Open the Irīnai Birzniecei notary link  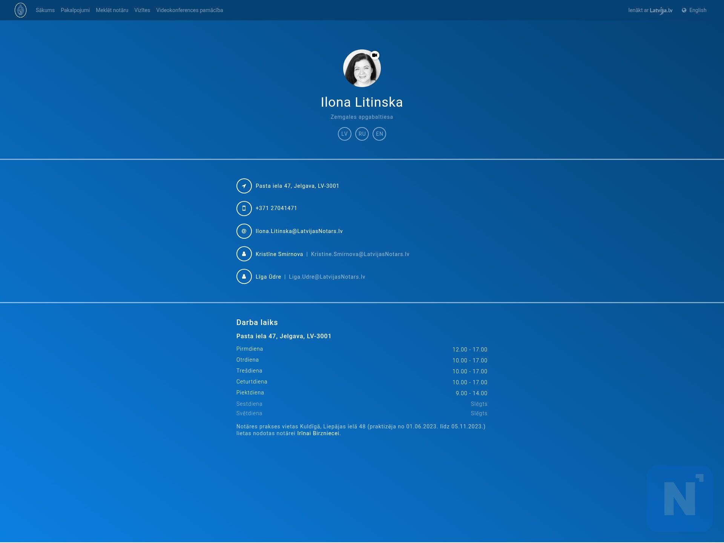click(318, 433)
